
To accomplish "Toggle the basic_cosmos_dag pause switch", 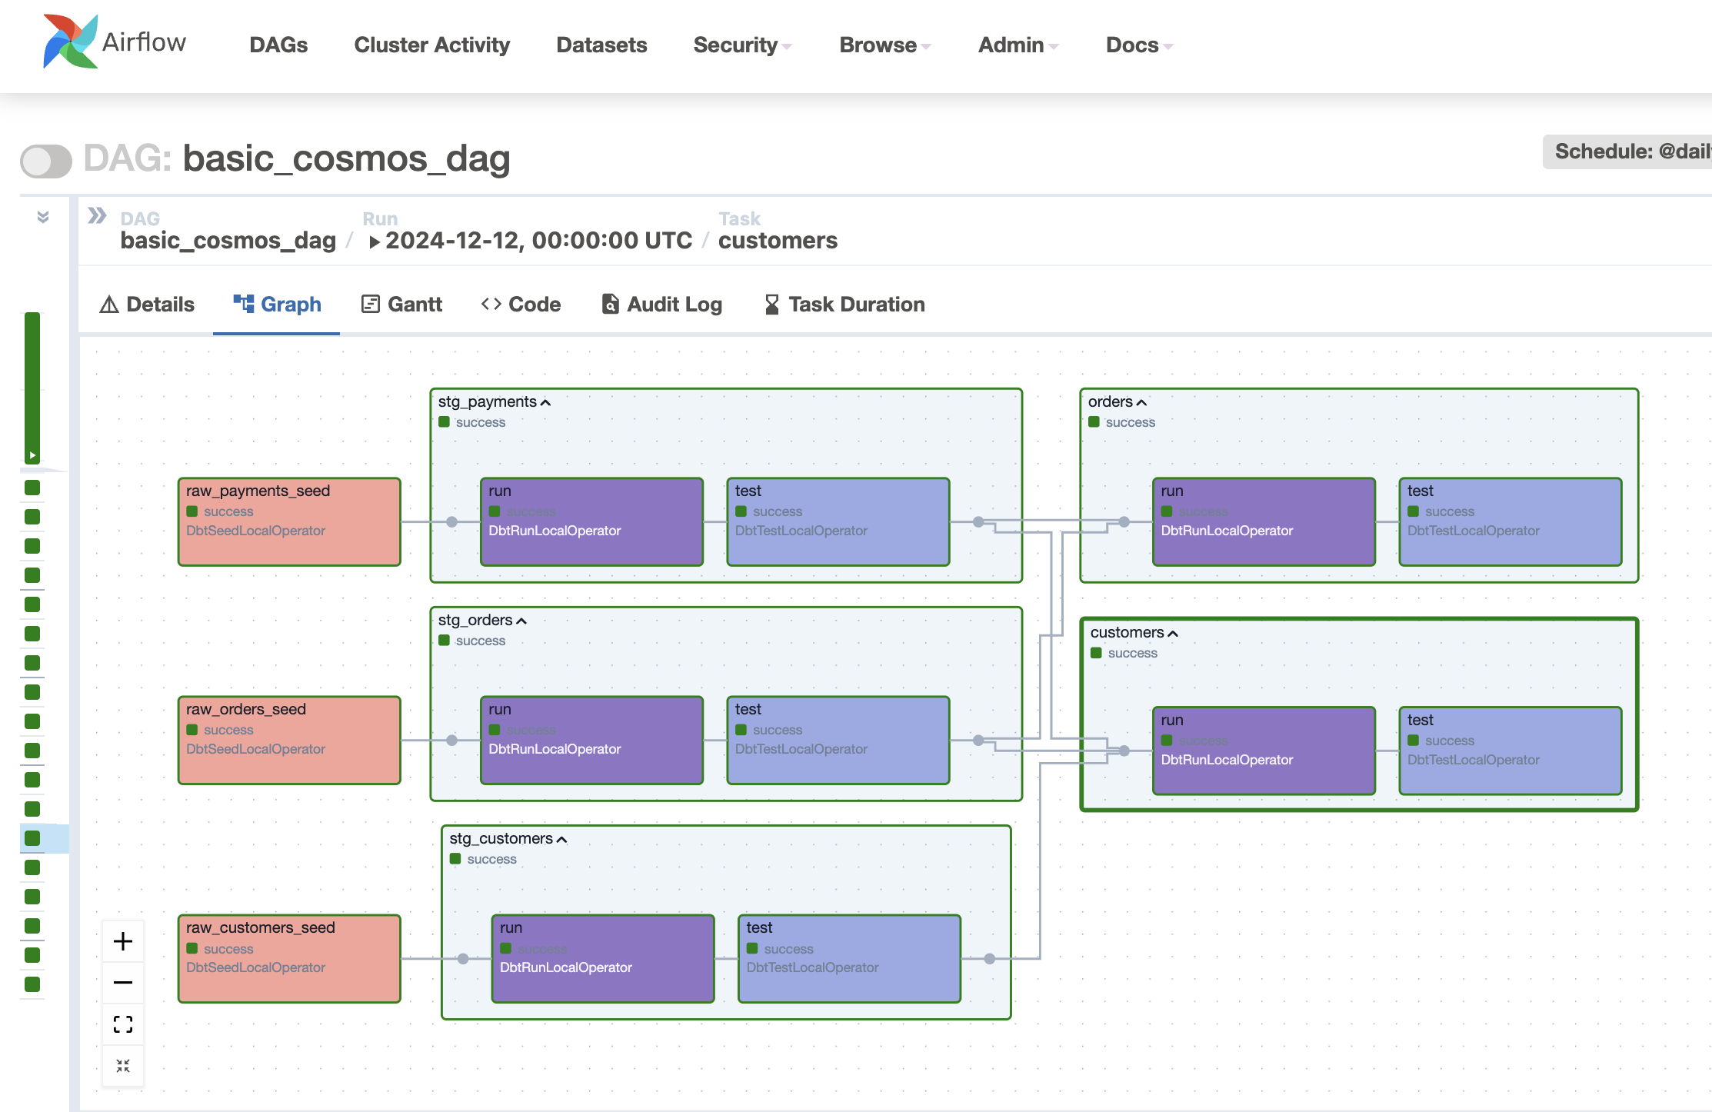I will (x=46, y=161).
